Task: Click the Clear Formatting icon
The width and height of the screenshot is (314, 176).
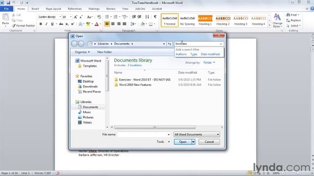Action: tap(99, 17)
